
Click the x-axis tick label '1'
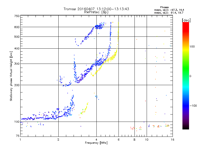coord(20,140)
